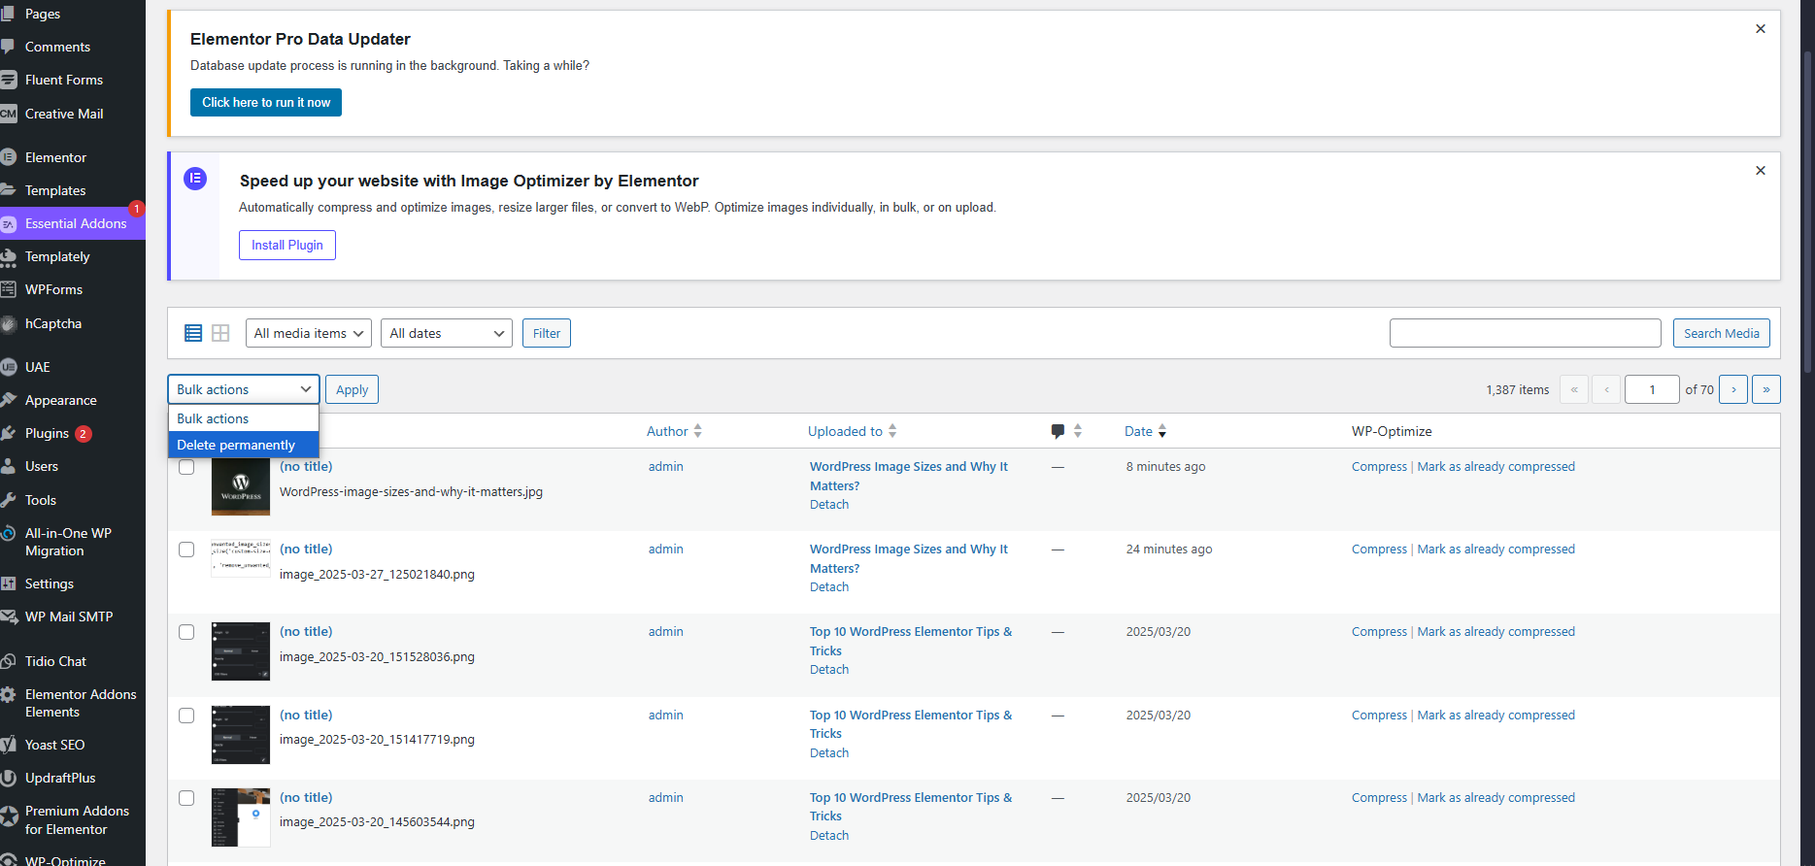The height and width of the screenshot is (866, 1815).
Task: Click the Yoast SEO icon
Action: tap(8, 745)
